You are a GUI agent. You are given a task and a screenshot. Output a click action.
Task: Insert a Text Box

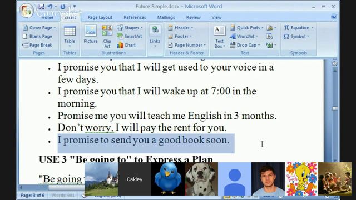(219, 37)
